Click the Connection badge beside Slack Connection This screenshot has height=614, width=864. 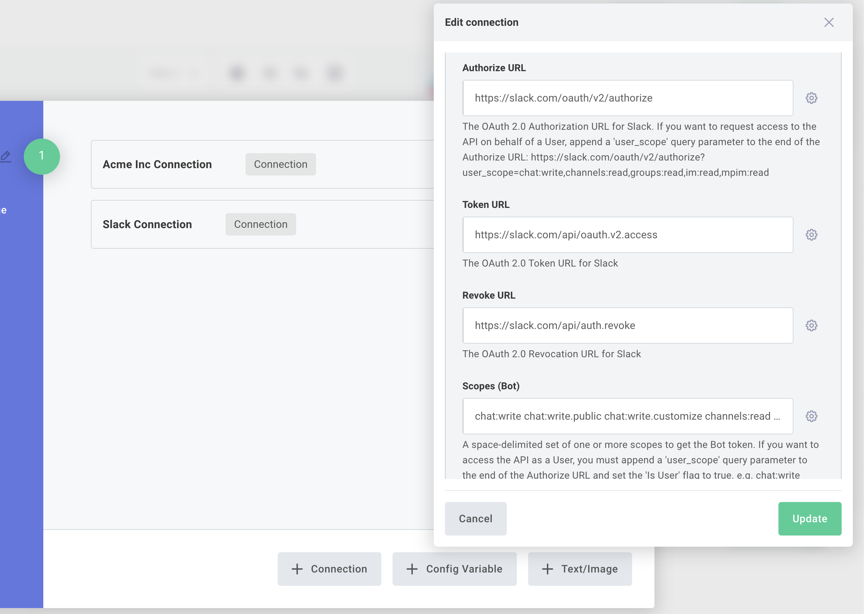261,224
